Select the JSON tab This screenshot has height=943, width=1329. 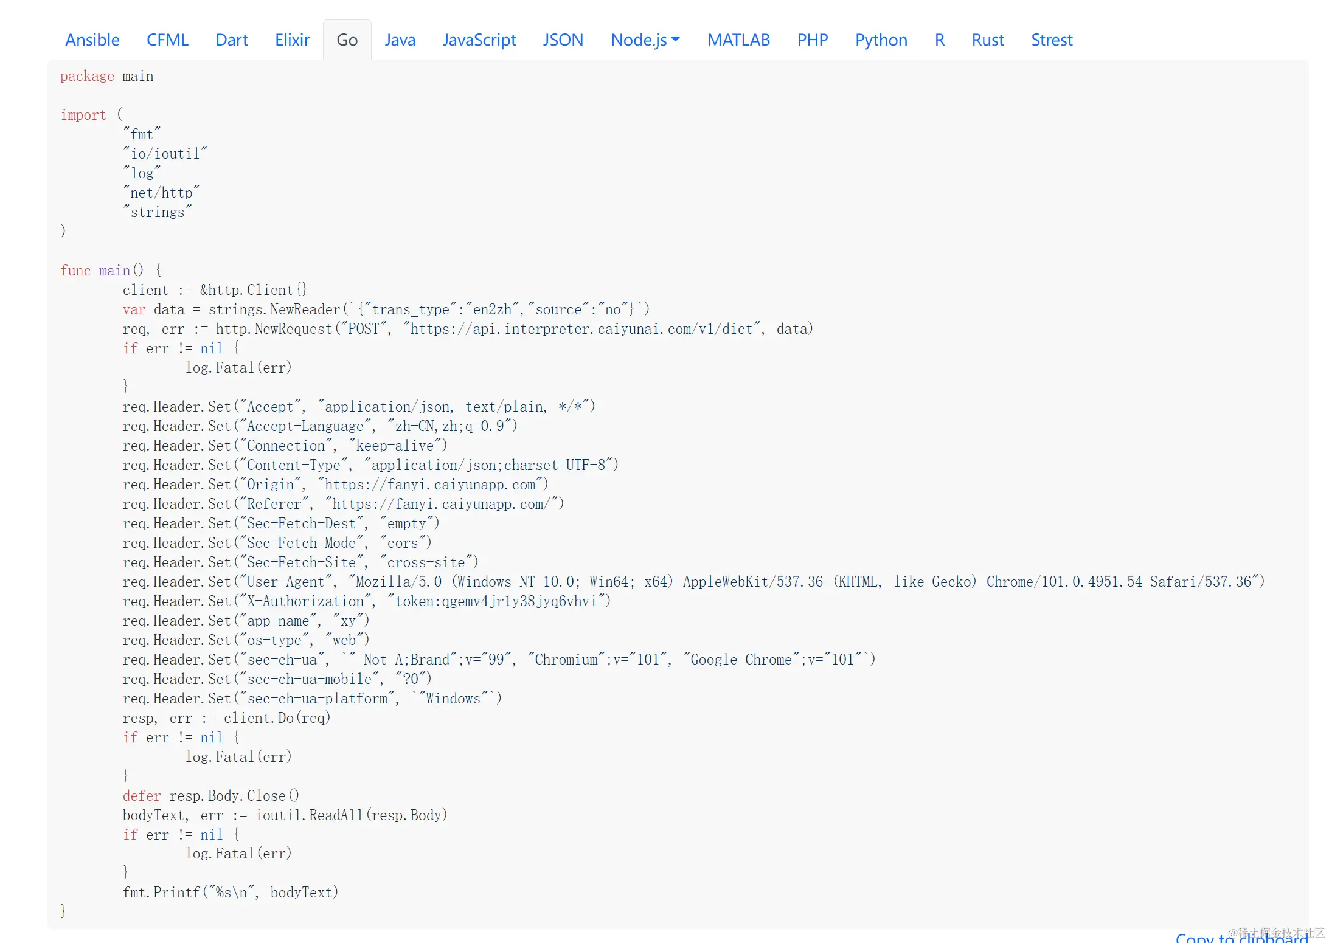pyautogui.click(x=563, y=40)
